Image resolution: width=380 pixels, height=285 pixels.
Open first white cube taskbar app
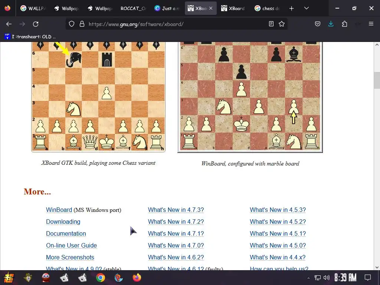[64, 278]
